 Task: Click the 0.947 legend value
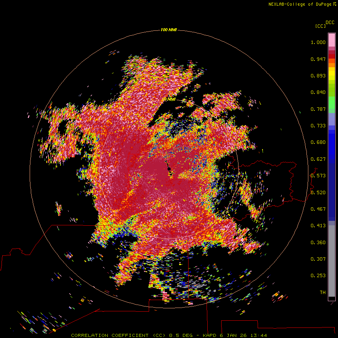click(x=318, y=59)
